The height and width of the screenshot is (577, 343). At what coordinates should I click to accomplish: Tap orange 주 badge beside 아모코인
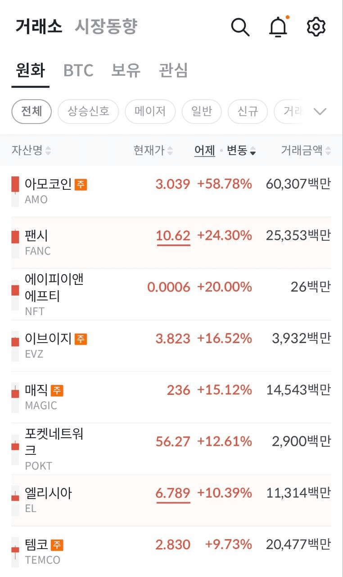tap(81, 184)
